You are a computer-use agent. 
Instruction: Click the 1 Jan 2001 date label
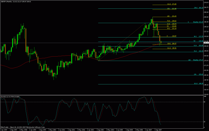62,130
